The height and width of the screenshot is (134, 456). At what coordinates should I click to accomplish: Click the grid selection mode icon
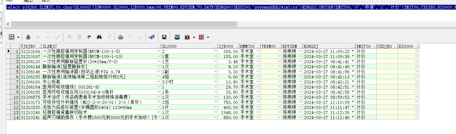click(x=12, y=37)
